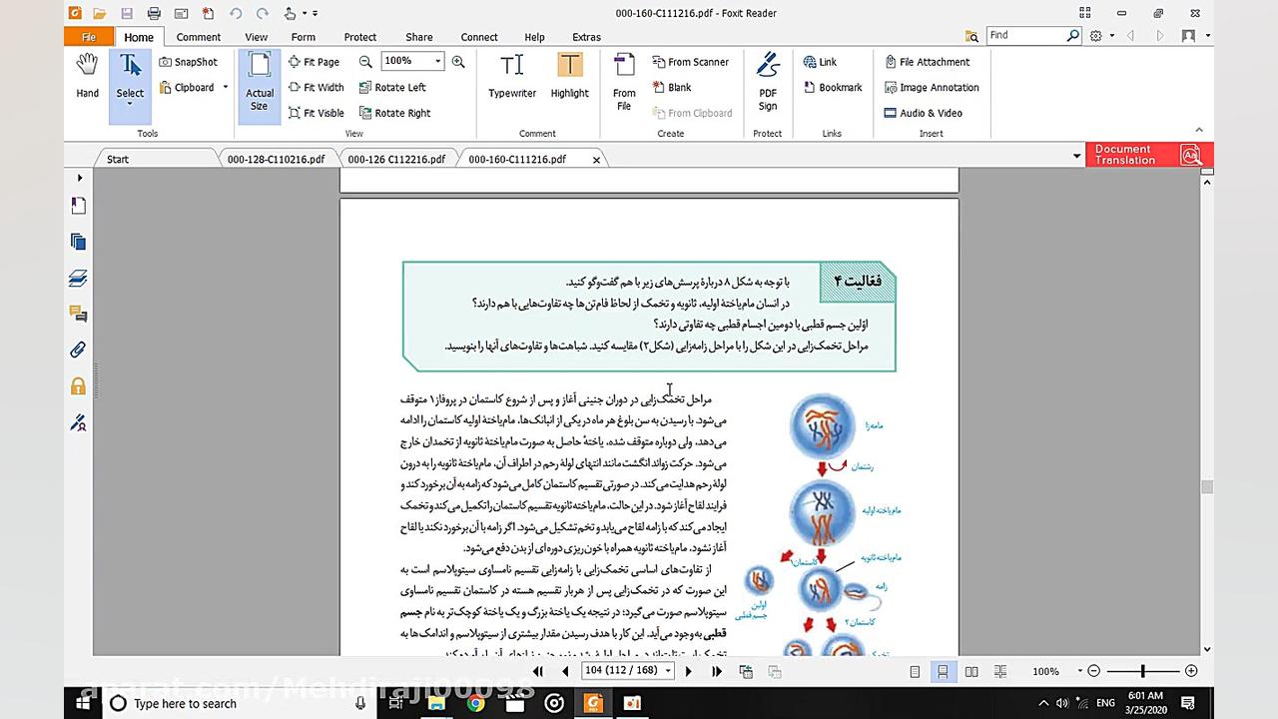Add a Bookmark
Viewport: 1278px width, 719px height.
pos(833,88)
